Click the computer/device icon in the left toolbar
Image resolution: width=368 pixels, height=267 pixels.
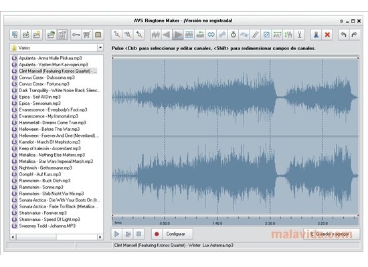[x=15, y=35]
